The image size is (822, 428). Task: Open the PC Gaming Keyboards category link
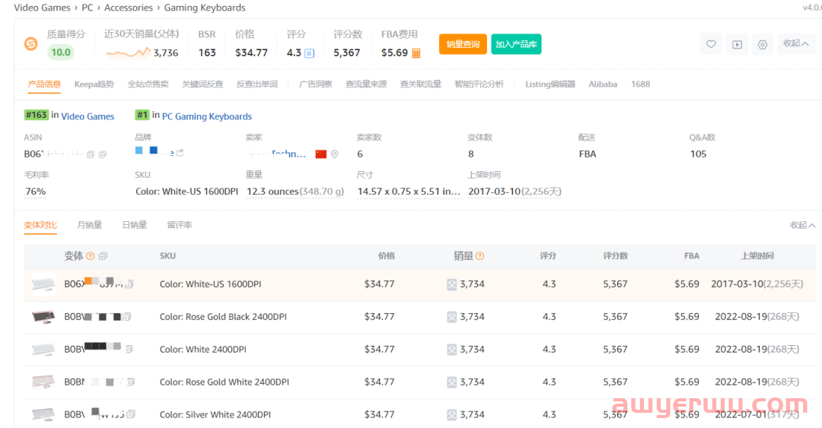(x=206, y=116)
